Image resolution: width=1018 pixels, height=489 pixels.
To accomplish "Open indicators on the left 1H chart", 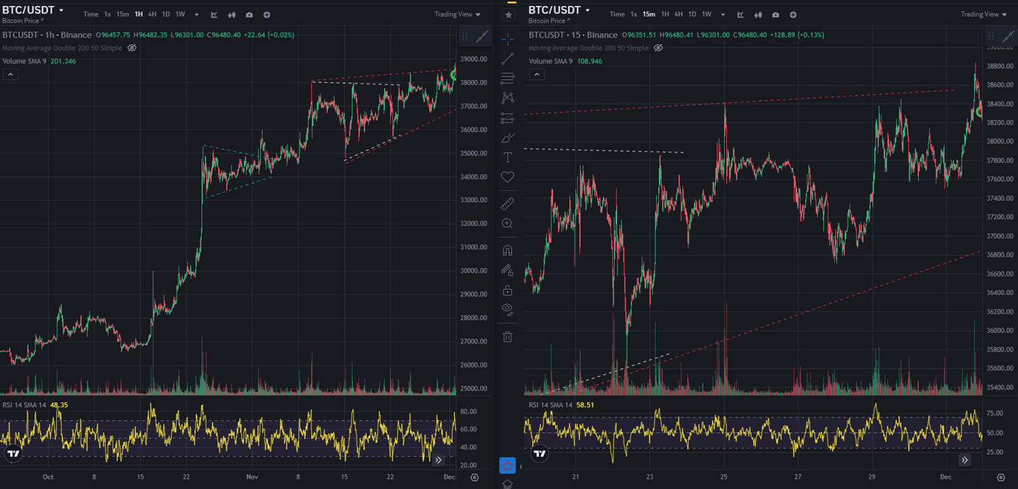I will click(x=214, y=14).
